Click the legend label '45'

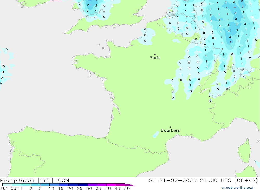pos(118,188)
